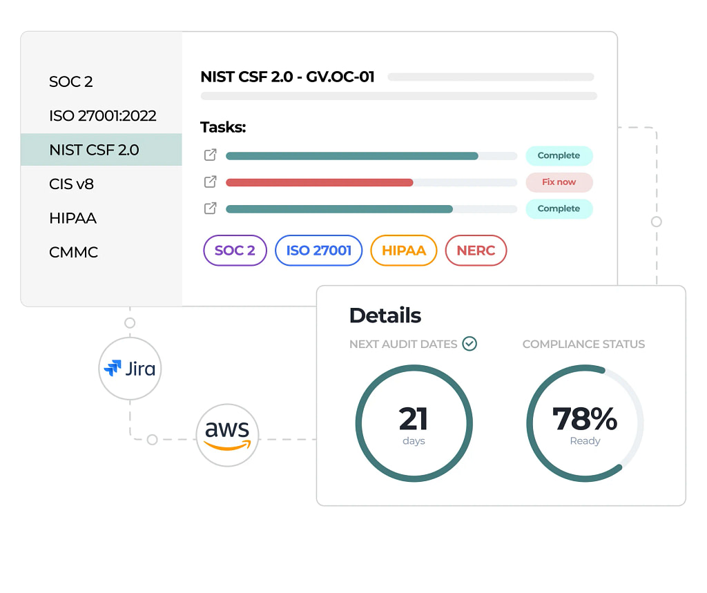The height and width of the screenshot is (593, 707).
Task: Click the first task's Complete badge
Action: [559, 156]
